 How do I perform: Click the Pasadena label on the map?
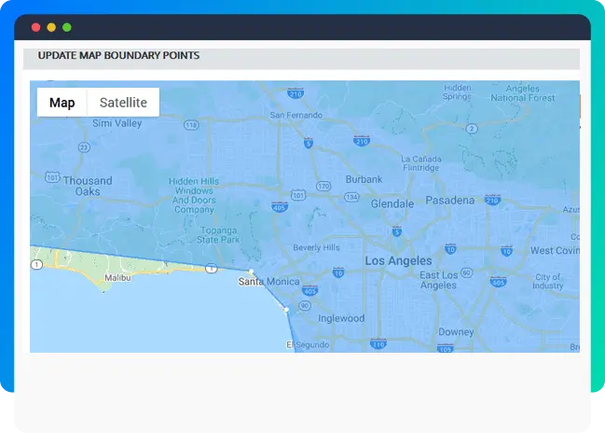[x=449, y=201]
